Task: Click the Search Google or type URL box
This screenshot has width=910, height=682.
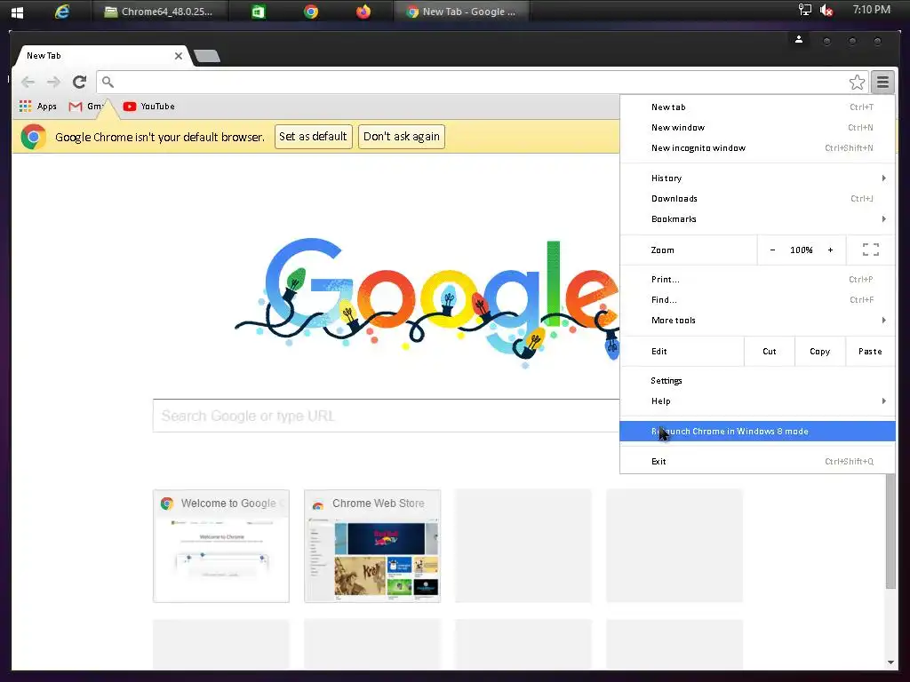Action: coord(386,416)
